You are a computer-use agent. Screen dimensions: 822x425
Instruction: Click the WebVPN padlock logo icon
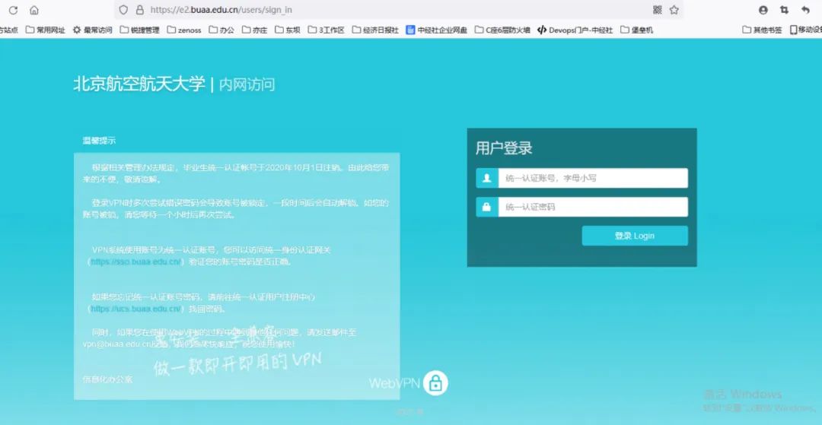(435, 383)
